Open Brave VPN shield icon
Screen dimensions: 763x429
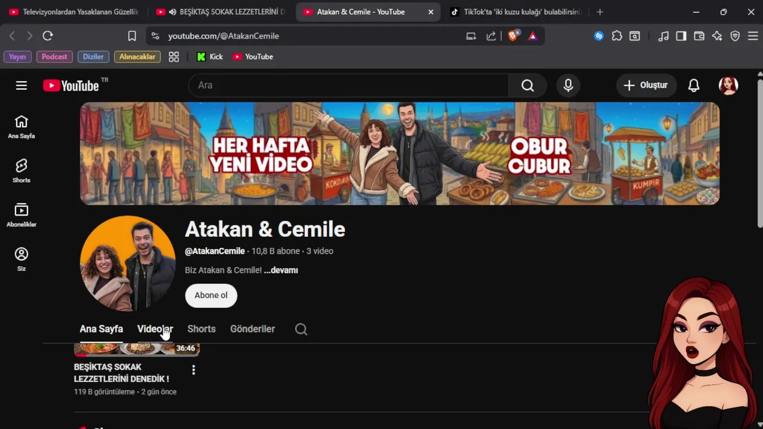[x=735, y=36]
